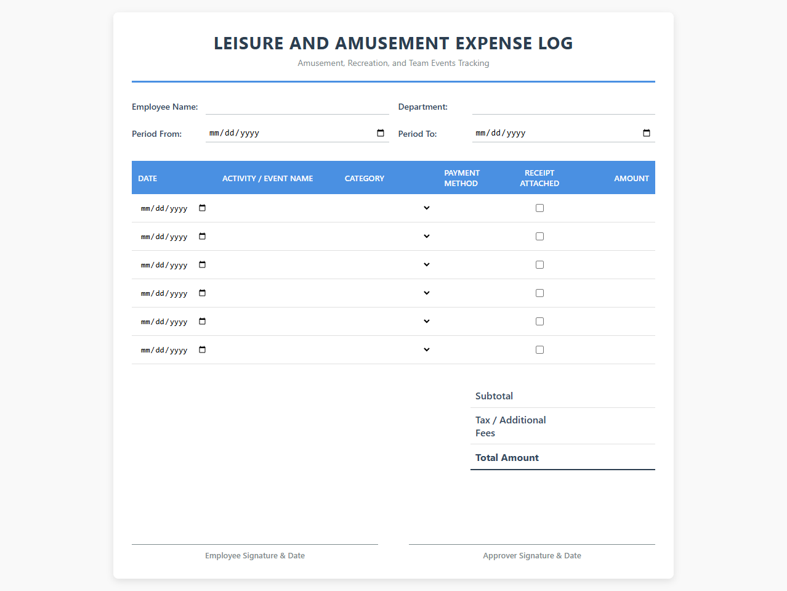Click the Period To: label
787x591 pixels.
tap(418, 134)
